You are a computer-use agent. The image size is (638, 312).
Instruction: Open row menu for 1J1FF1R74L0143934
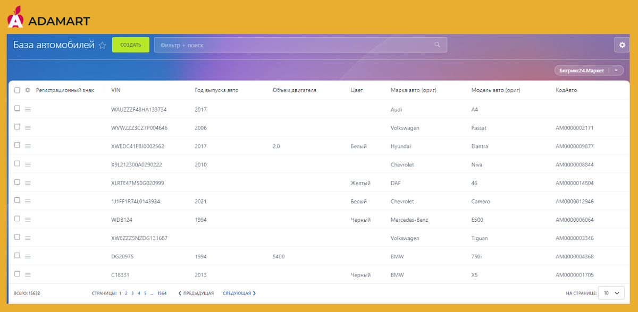pos(28,202)
